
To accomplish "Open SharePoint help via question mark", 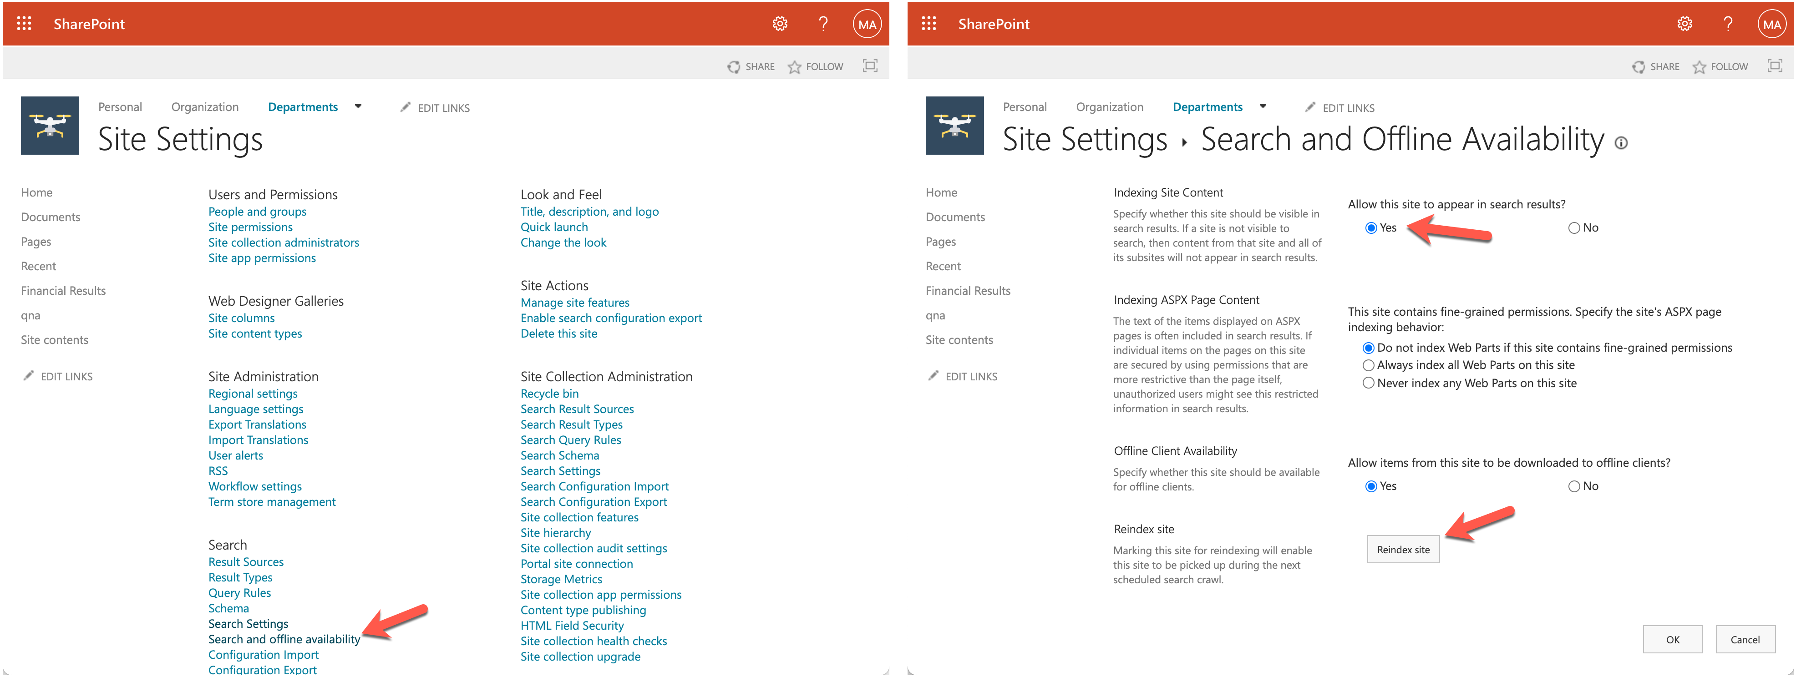I will point(823,23).
